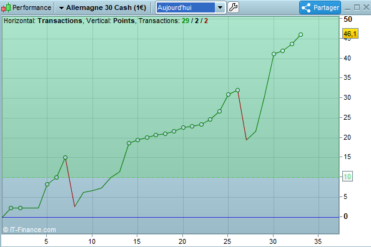The width and height of the screenshot is (371, 247).
Task: Click the IT-Finance.com copyright link
Action: point(29,230)
